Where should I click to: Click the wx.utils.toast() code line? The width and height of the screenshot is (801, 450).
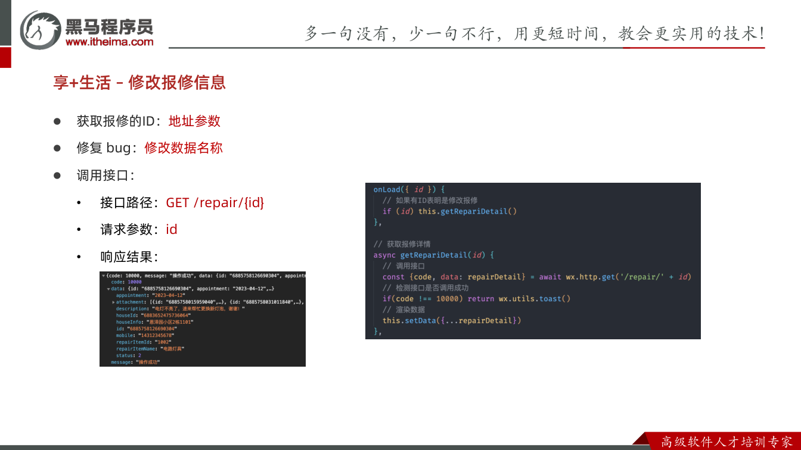click(x=477, y=299)
